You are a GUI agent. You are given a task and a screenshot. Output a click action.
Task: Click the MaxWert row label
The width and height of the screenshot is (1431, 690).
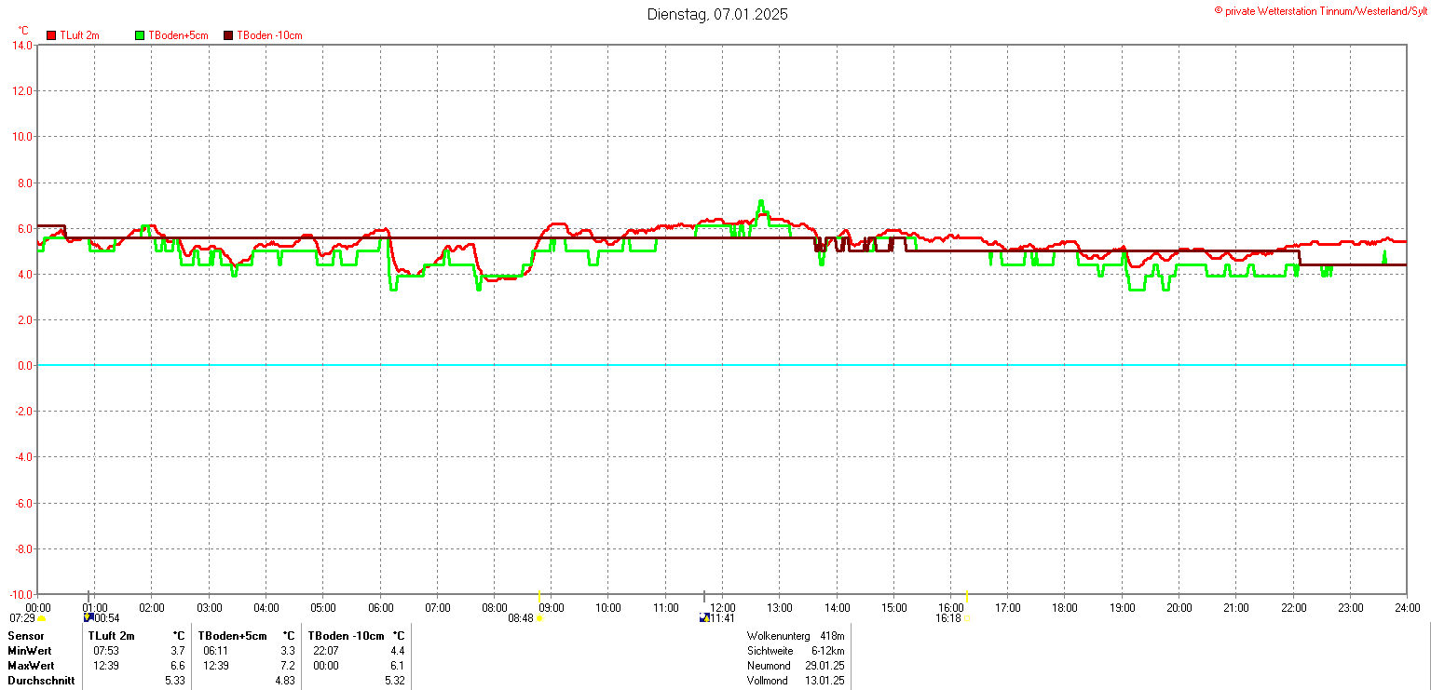[31, 666]
